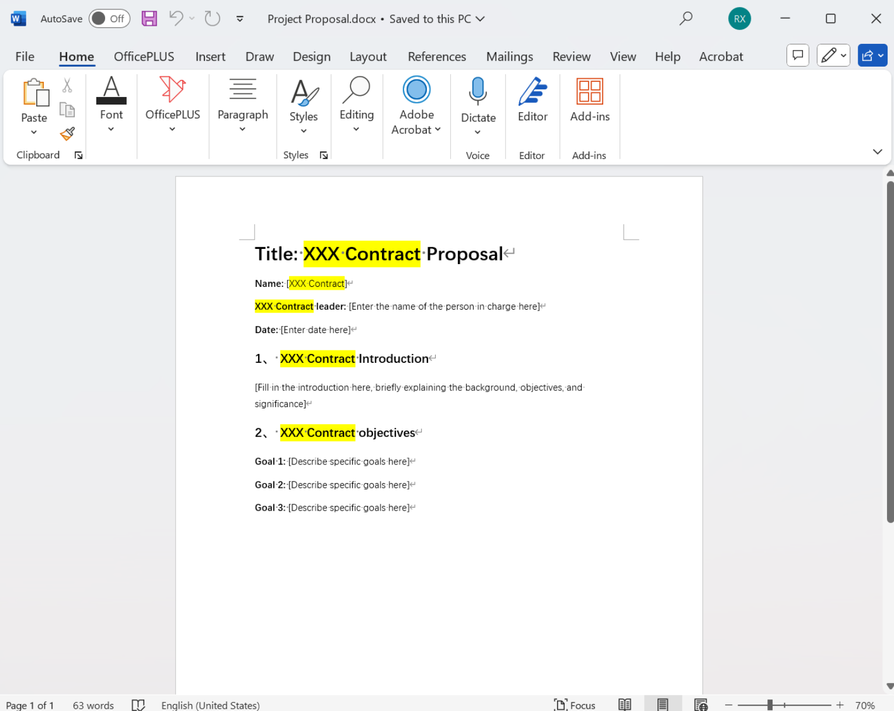
Task: Expand the Paragraph group dropdown
Action: 242,130
